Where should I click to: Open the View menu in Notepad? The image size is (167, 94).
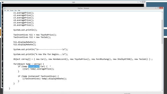coord(16,10)
